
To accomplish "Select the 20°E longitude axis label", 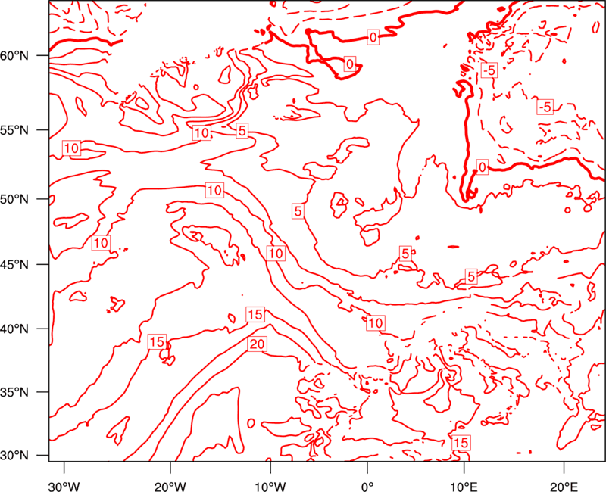I will click(x=564, y=487).
